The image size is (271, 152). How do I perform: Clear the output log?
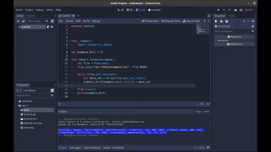pos(206,111)
